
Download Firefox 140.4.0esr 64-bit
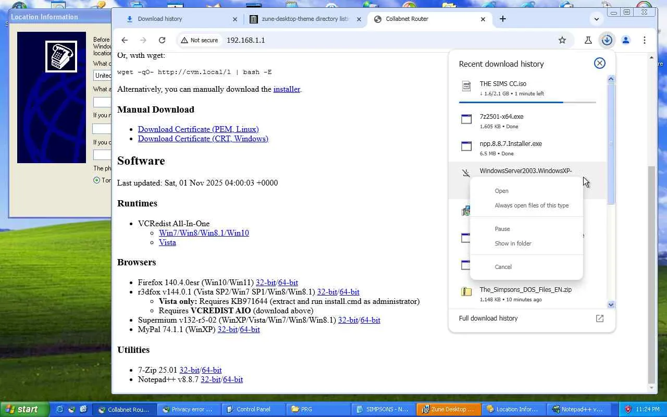pyautogui.click(x=288, y=283)
